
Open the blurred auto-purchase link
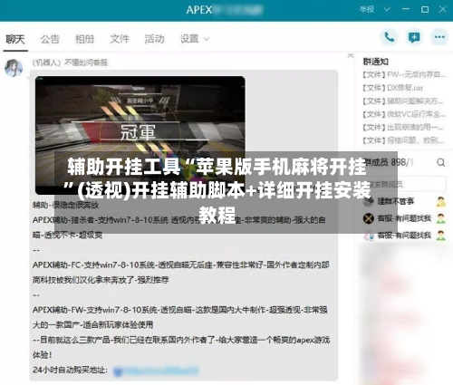click(156, 371)
